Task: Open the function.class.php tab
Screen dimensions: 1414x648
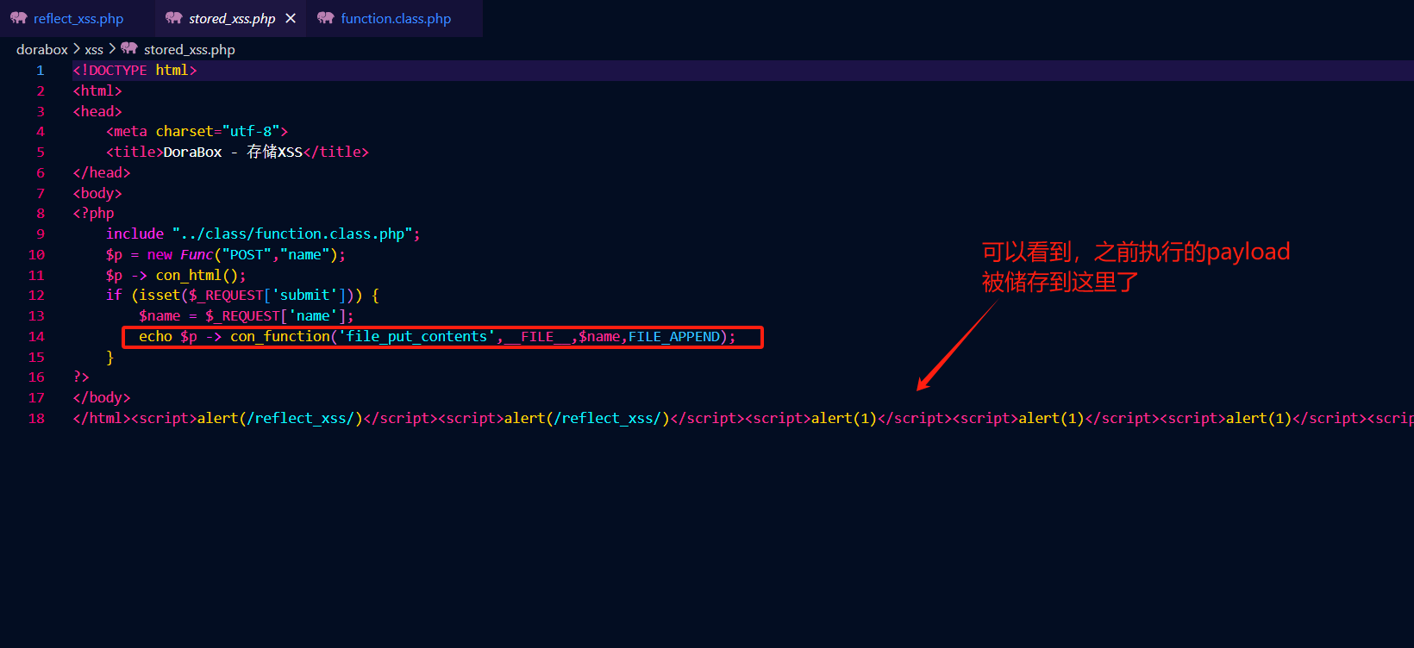Action: pyautogui.click(x=396, y=18)
